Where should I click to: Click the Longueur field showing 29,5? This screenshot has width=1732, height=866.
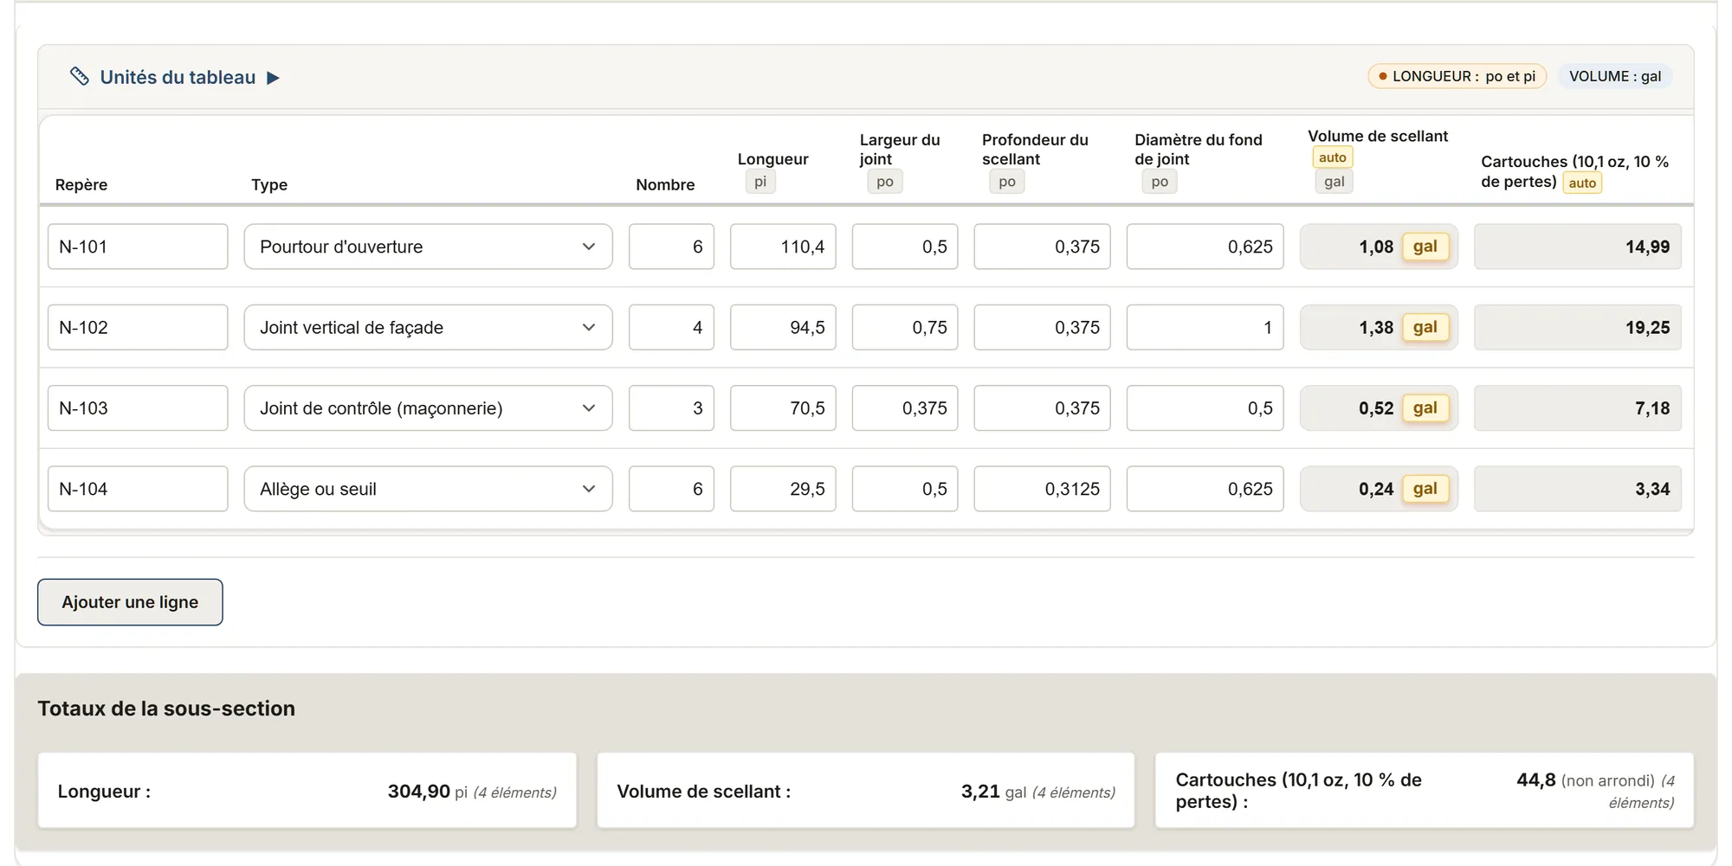(783, 489)
